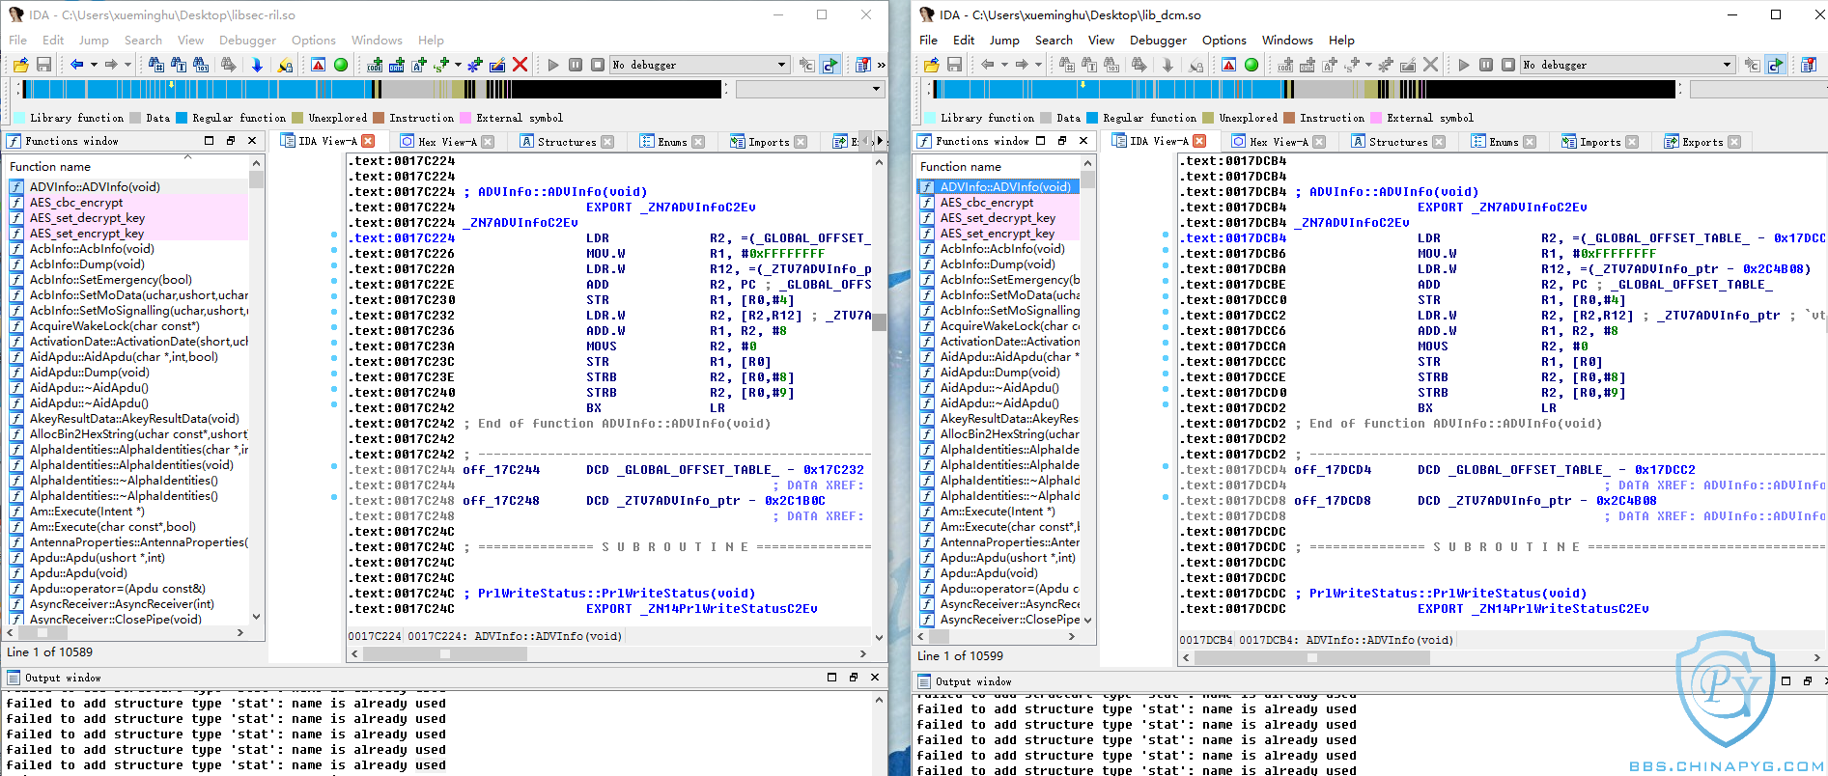
Task: Select AidApdu::Dump(void) in lib_dcm.so functions list
Action: tap(999, 373)
